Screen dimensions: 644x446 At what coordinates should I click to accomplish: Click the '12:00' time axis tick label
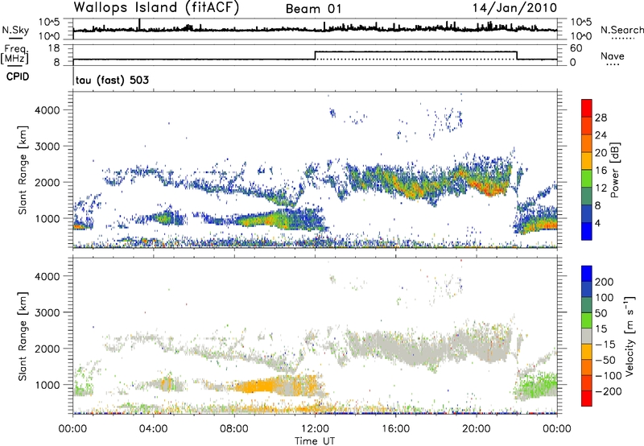[x=315, y=429]
